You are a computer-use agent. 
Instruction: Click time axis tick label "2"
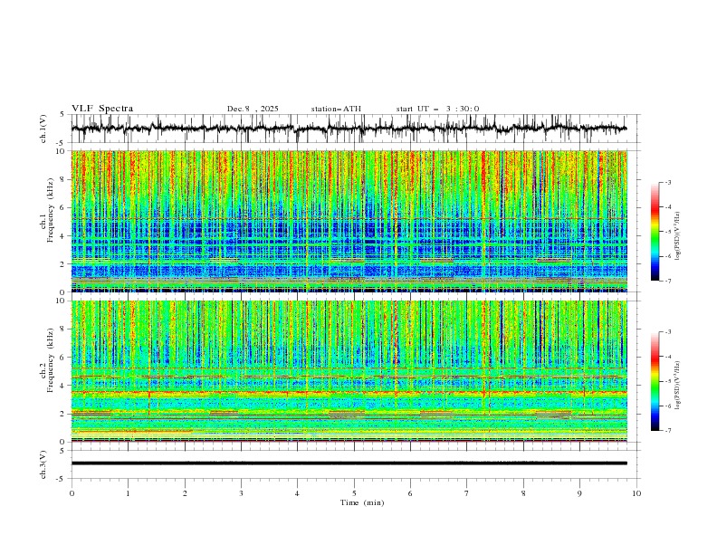[x=185, y=493]
